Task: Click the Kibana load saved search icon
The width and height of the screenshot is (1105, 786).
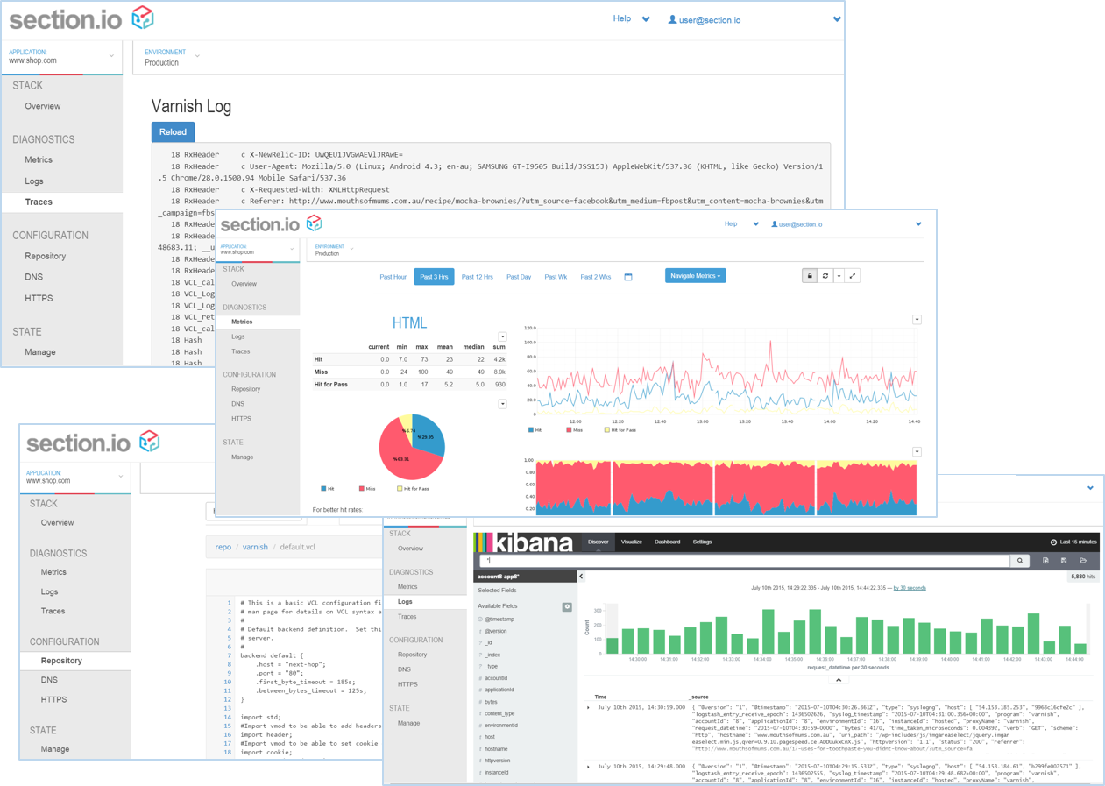Action: click(1083, 561)
